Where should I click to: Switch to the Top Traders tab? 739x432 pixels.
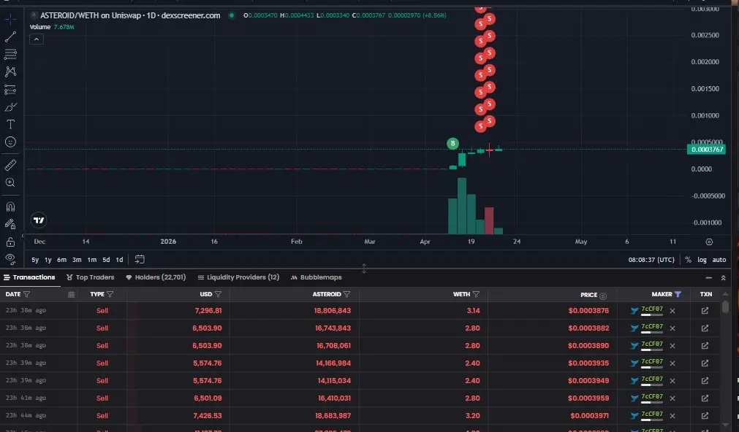[x=91, y=277]
